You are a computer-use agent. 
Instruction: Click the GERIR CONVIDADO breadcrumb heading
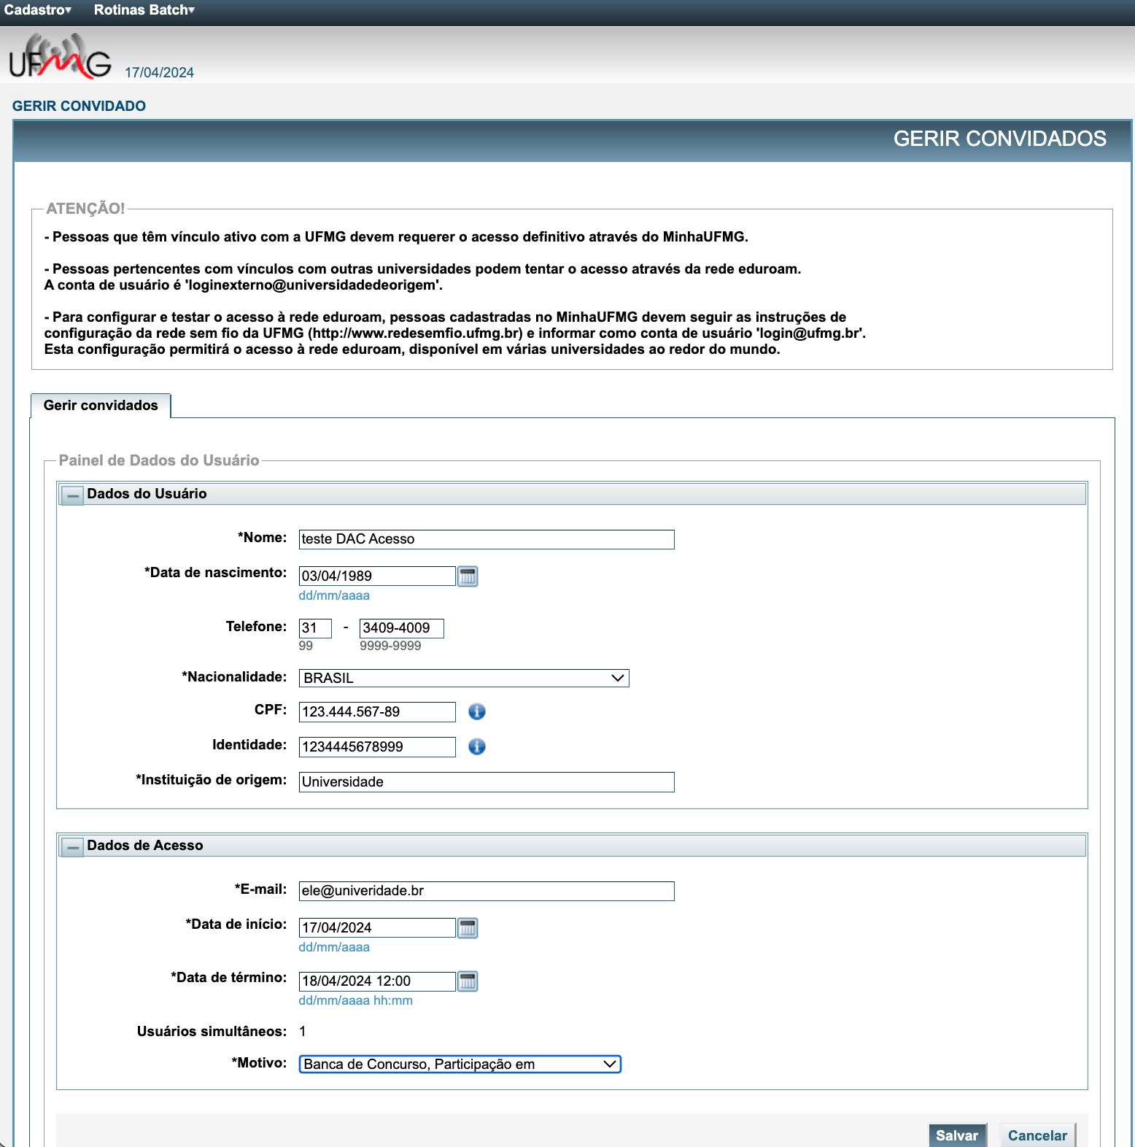(79, 106)
